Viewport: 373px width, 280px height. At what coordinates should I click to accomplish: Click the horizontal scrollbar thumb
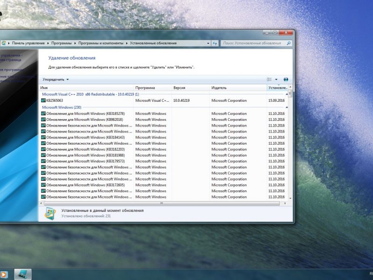[161, 203]
